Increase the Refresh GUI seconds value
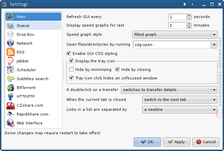The width and height of the screenshot is (224, 151). tap(189, 15)
